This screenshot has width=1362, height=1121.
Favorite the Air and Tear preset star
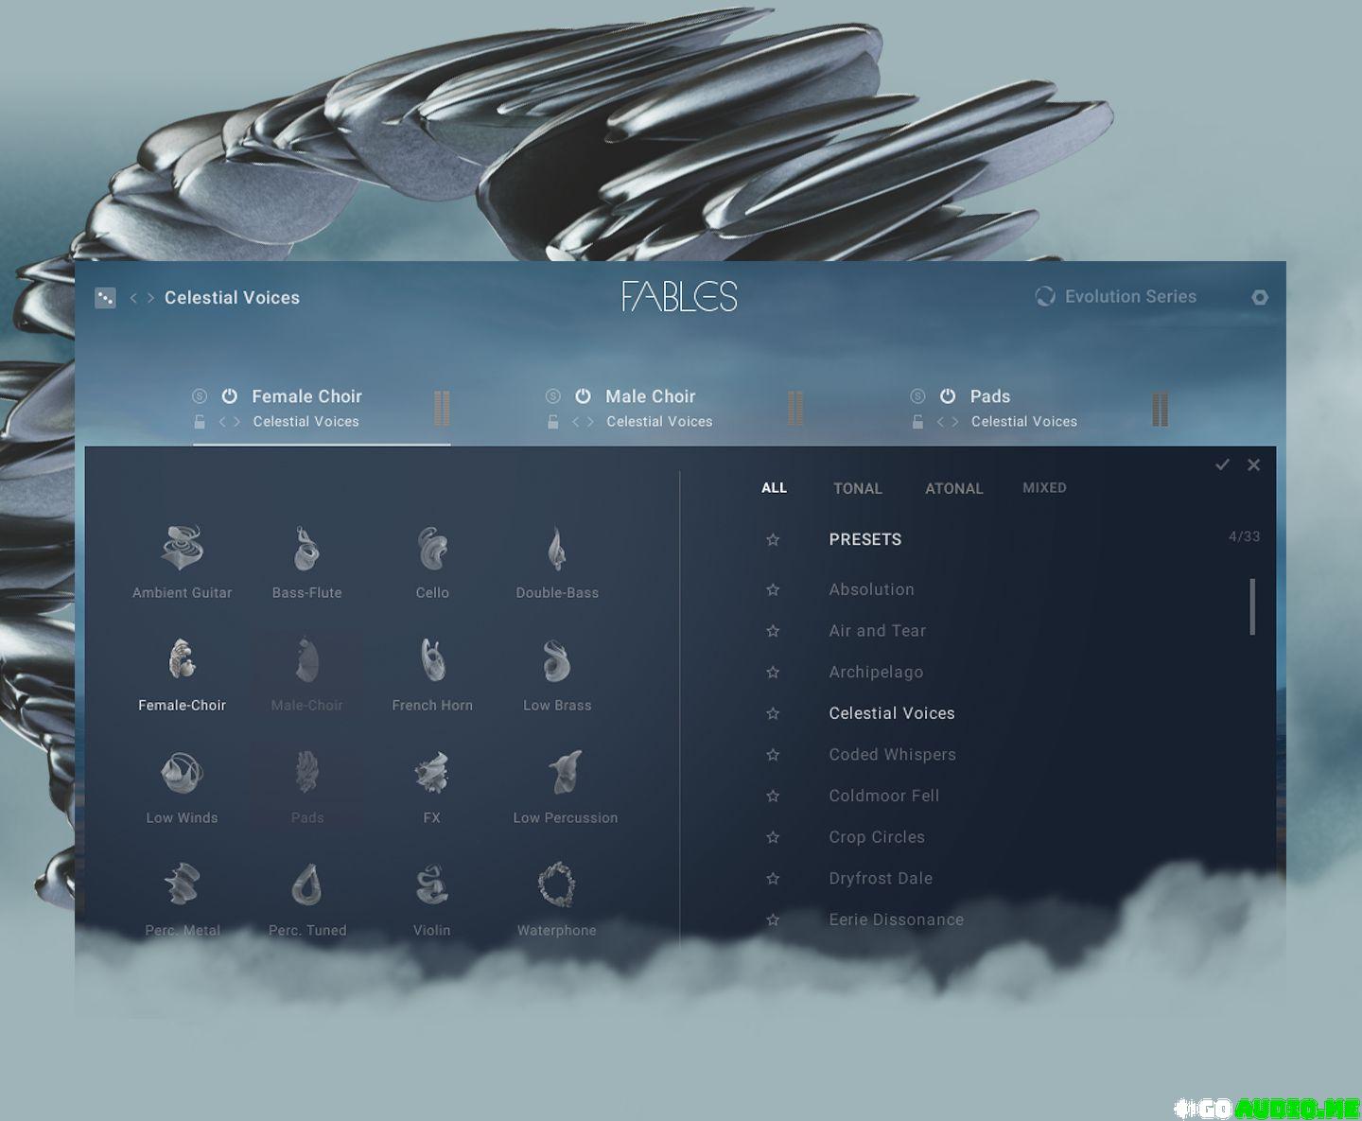(x=773, y=631)
